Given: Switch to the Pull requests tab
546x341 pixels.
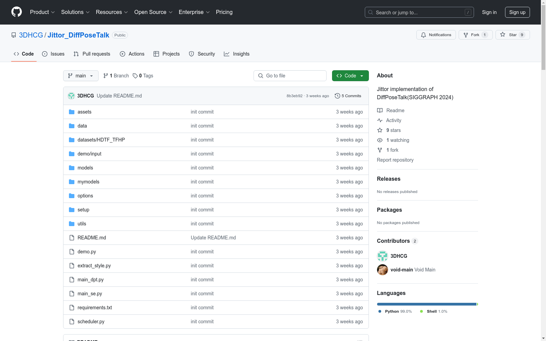Looking at the screenshot, I should pyautogui.click(x=92, y=54).
